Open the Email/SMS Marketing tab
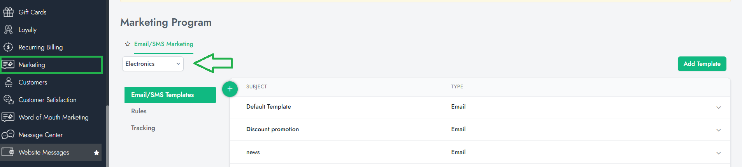This screenshot has width=742, height=167. click(x=163, y=44)
